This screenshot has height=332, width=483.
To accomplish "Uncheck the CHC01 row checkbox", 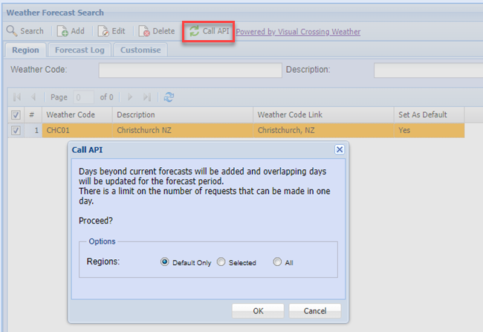I will point(16,130).
